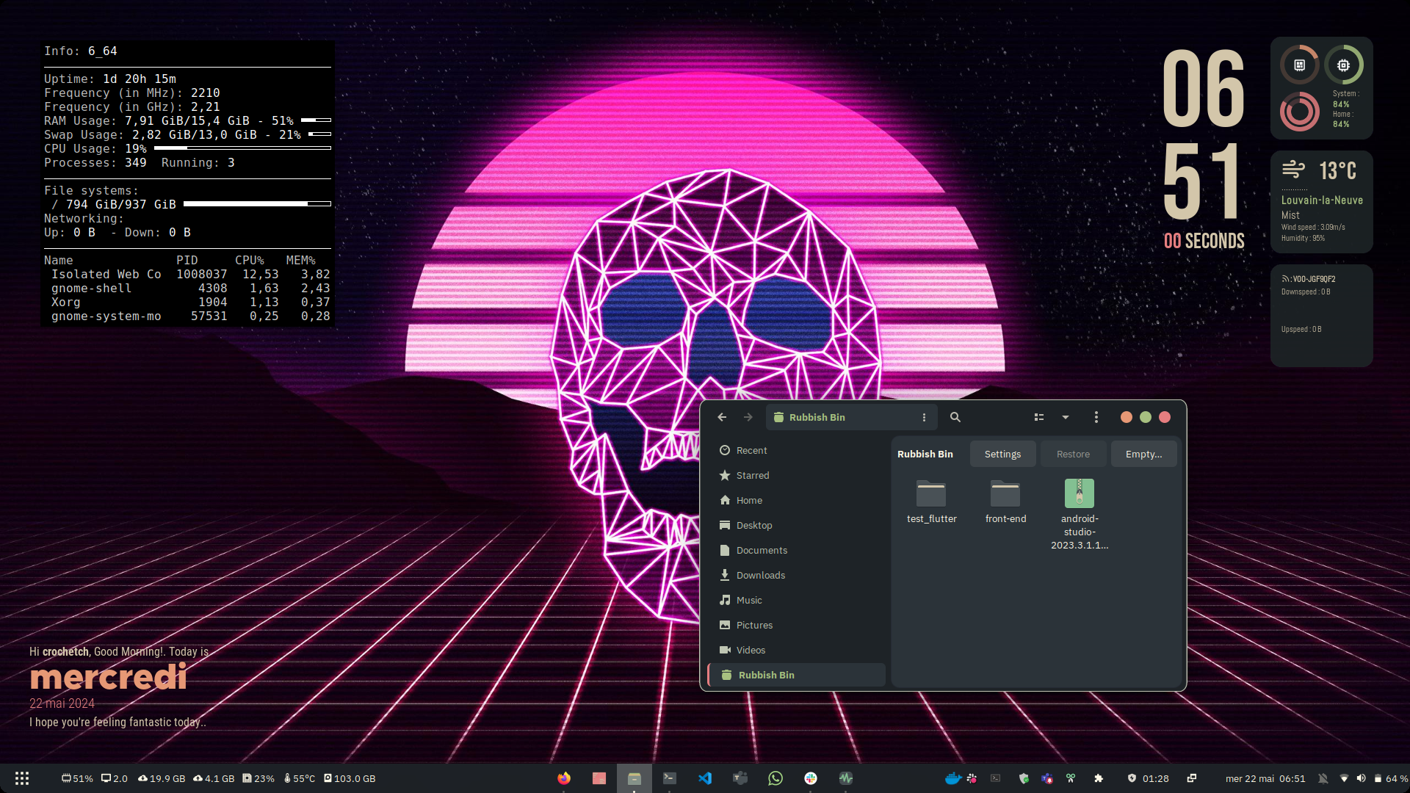Open the path bar options via its three-dot menu
Screen dimensions: 1410x793
[925, 417]
